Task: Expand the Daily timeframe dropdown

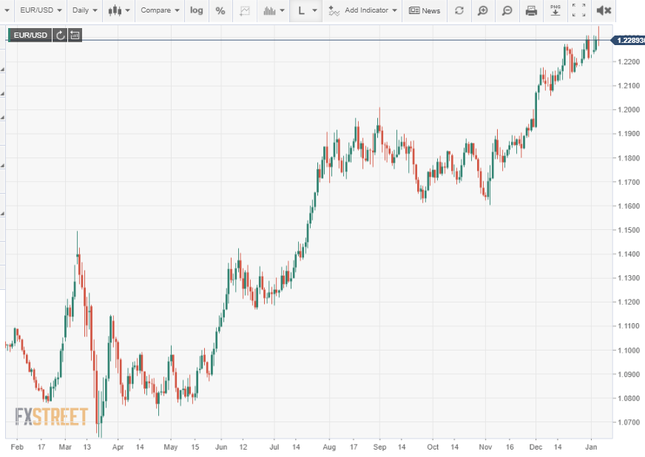Action: [x=85, y=10]
